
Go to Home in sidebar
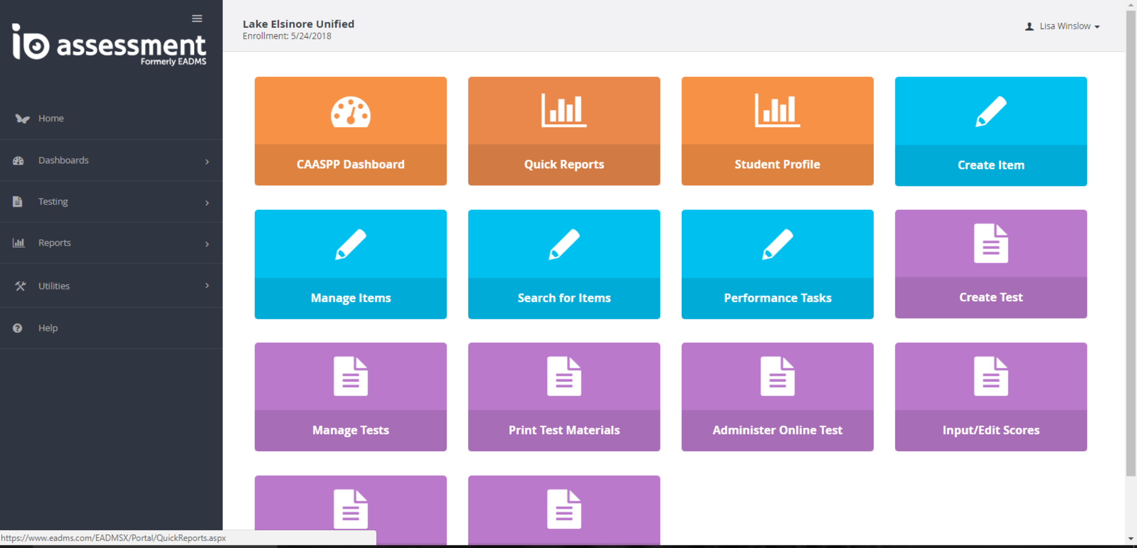(x=51, y=119)
